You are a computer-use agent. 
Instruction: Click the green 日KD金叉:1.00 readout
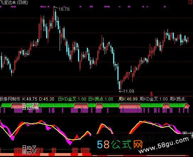click(x=72, y=99)
